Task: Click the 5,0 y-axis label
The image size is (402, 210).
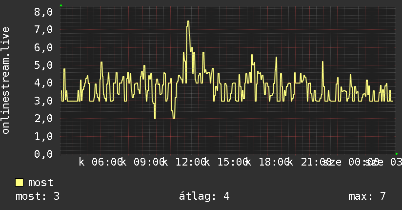Action: 43,65
